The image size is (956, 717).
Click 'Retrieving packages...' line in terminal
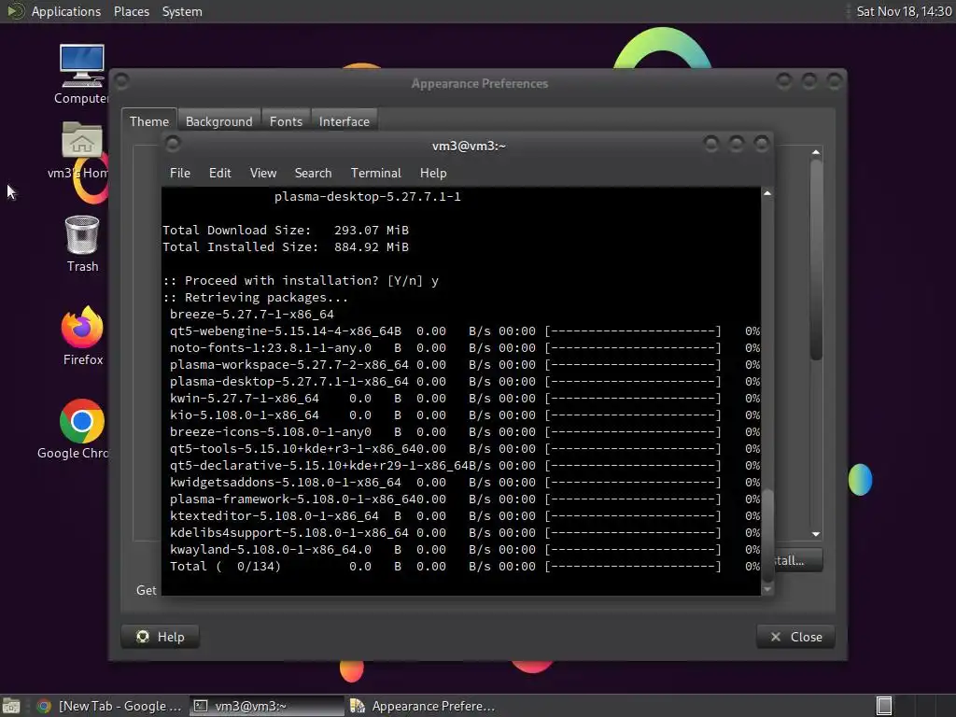tap(256, 298)
